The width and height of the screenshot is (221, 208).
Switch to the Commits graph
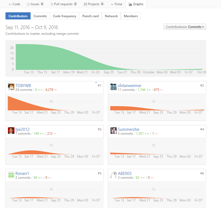(x=40, y=16)
